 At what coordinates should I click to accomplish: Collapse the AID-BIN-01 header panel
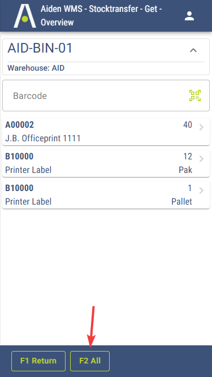(193, 50)
